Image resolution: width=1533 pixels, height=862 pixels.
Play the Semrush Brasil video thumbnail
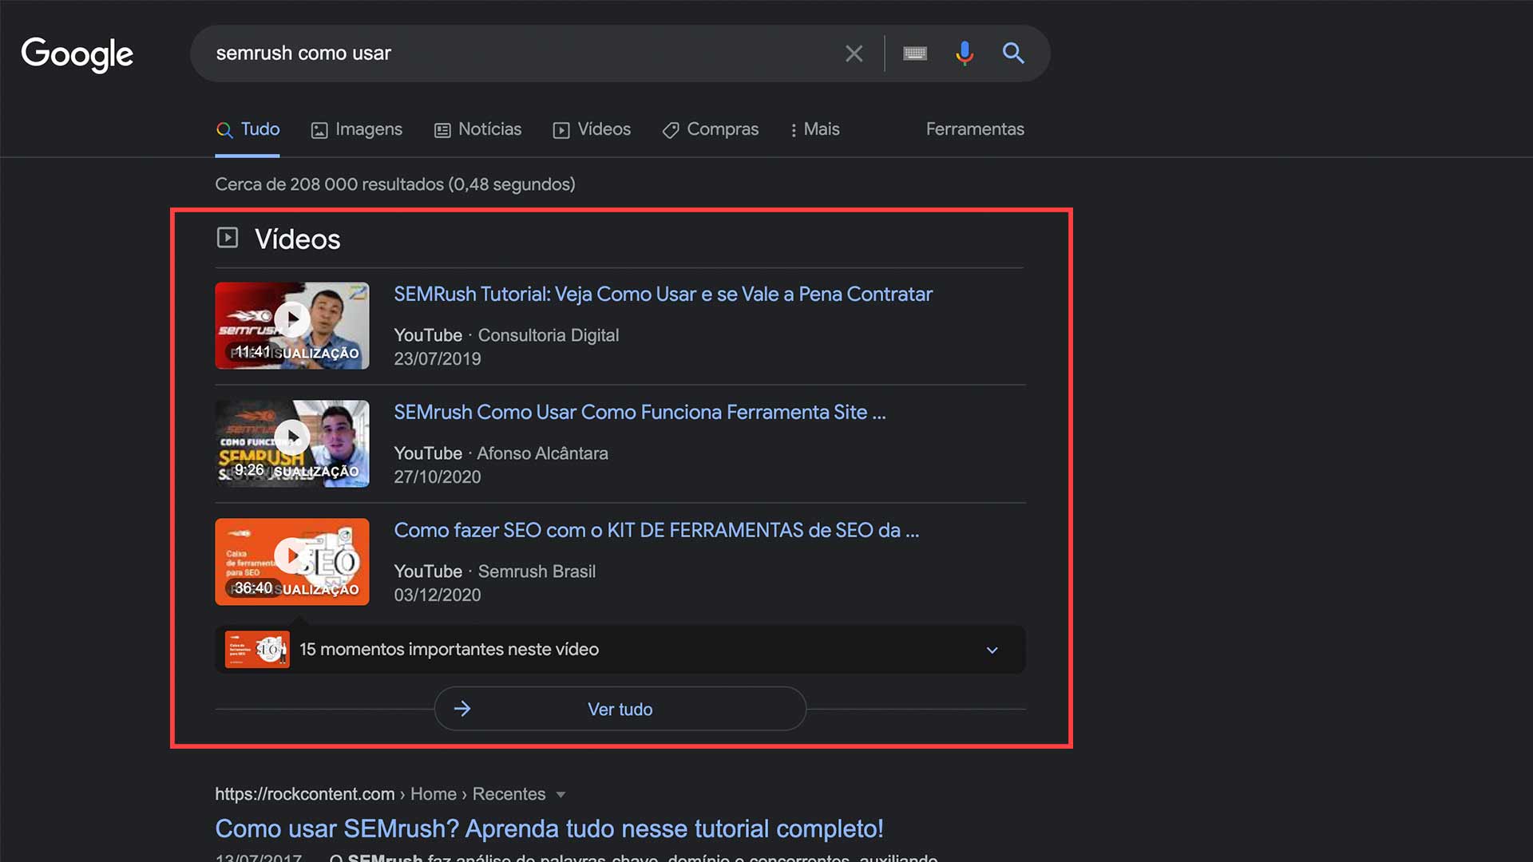[292, 562]
